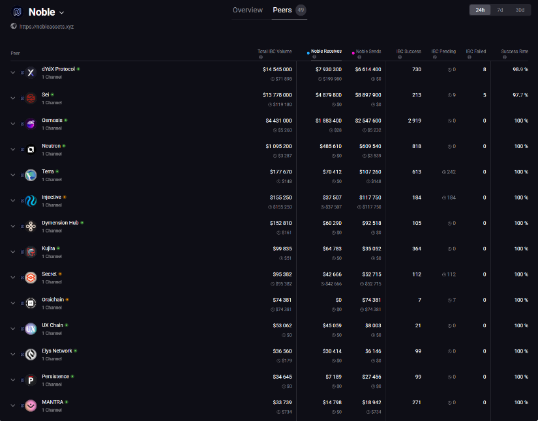The width and height of the screenshot is (538, 421).
Task: Switch to the Overview tab
Action: pyautogui.click(x=247, y=10)
